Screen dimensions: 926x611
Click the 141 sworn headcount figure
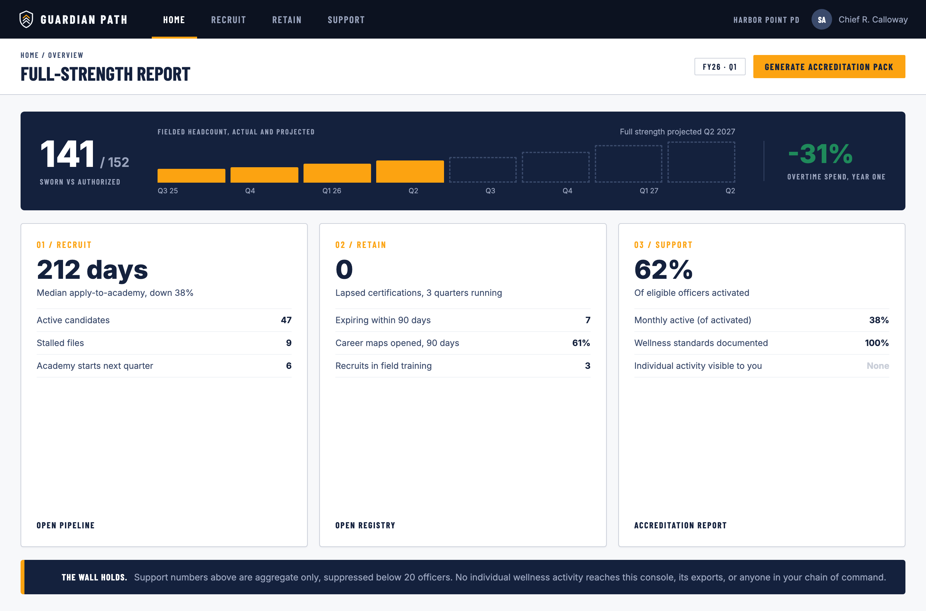(x=68, y=154)
